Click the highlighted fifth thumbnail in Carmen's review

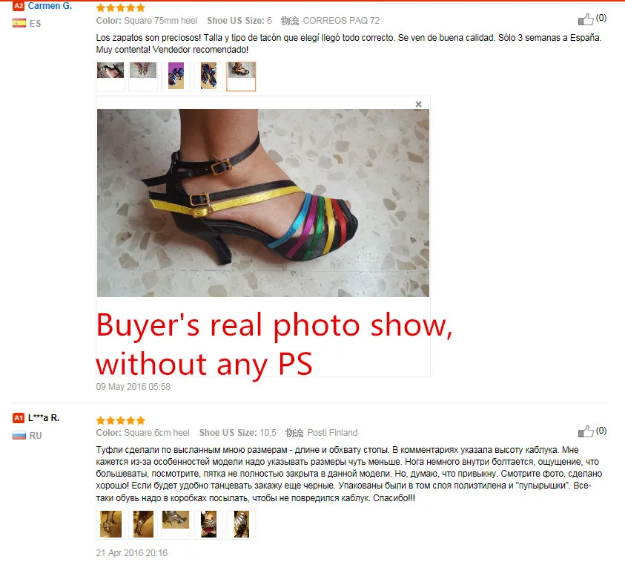pos(241,76)
